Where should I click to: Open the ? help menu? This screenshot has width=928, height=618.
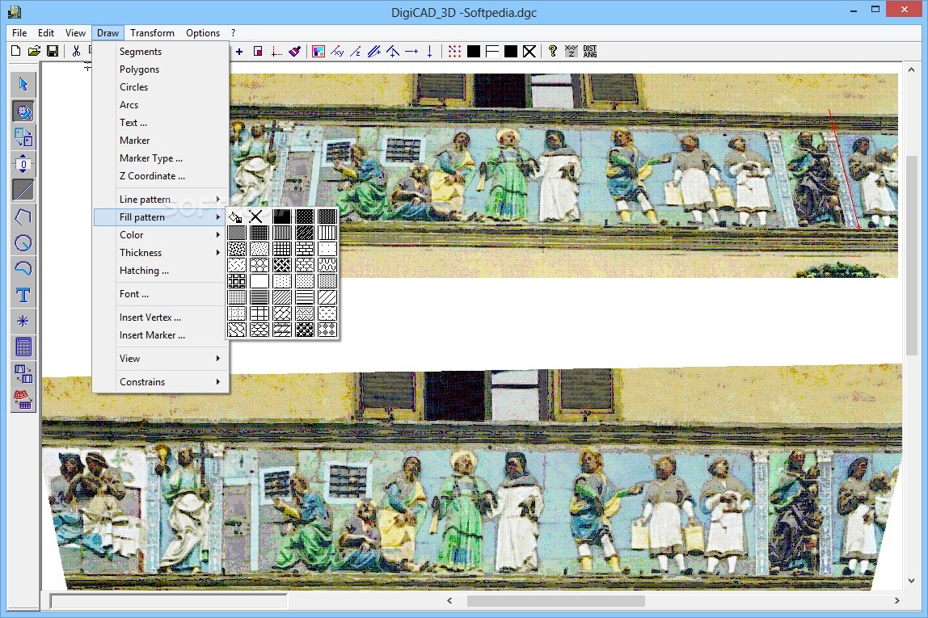click(233, 33)
